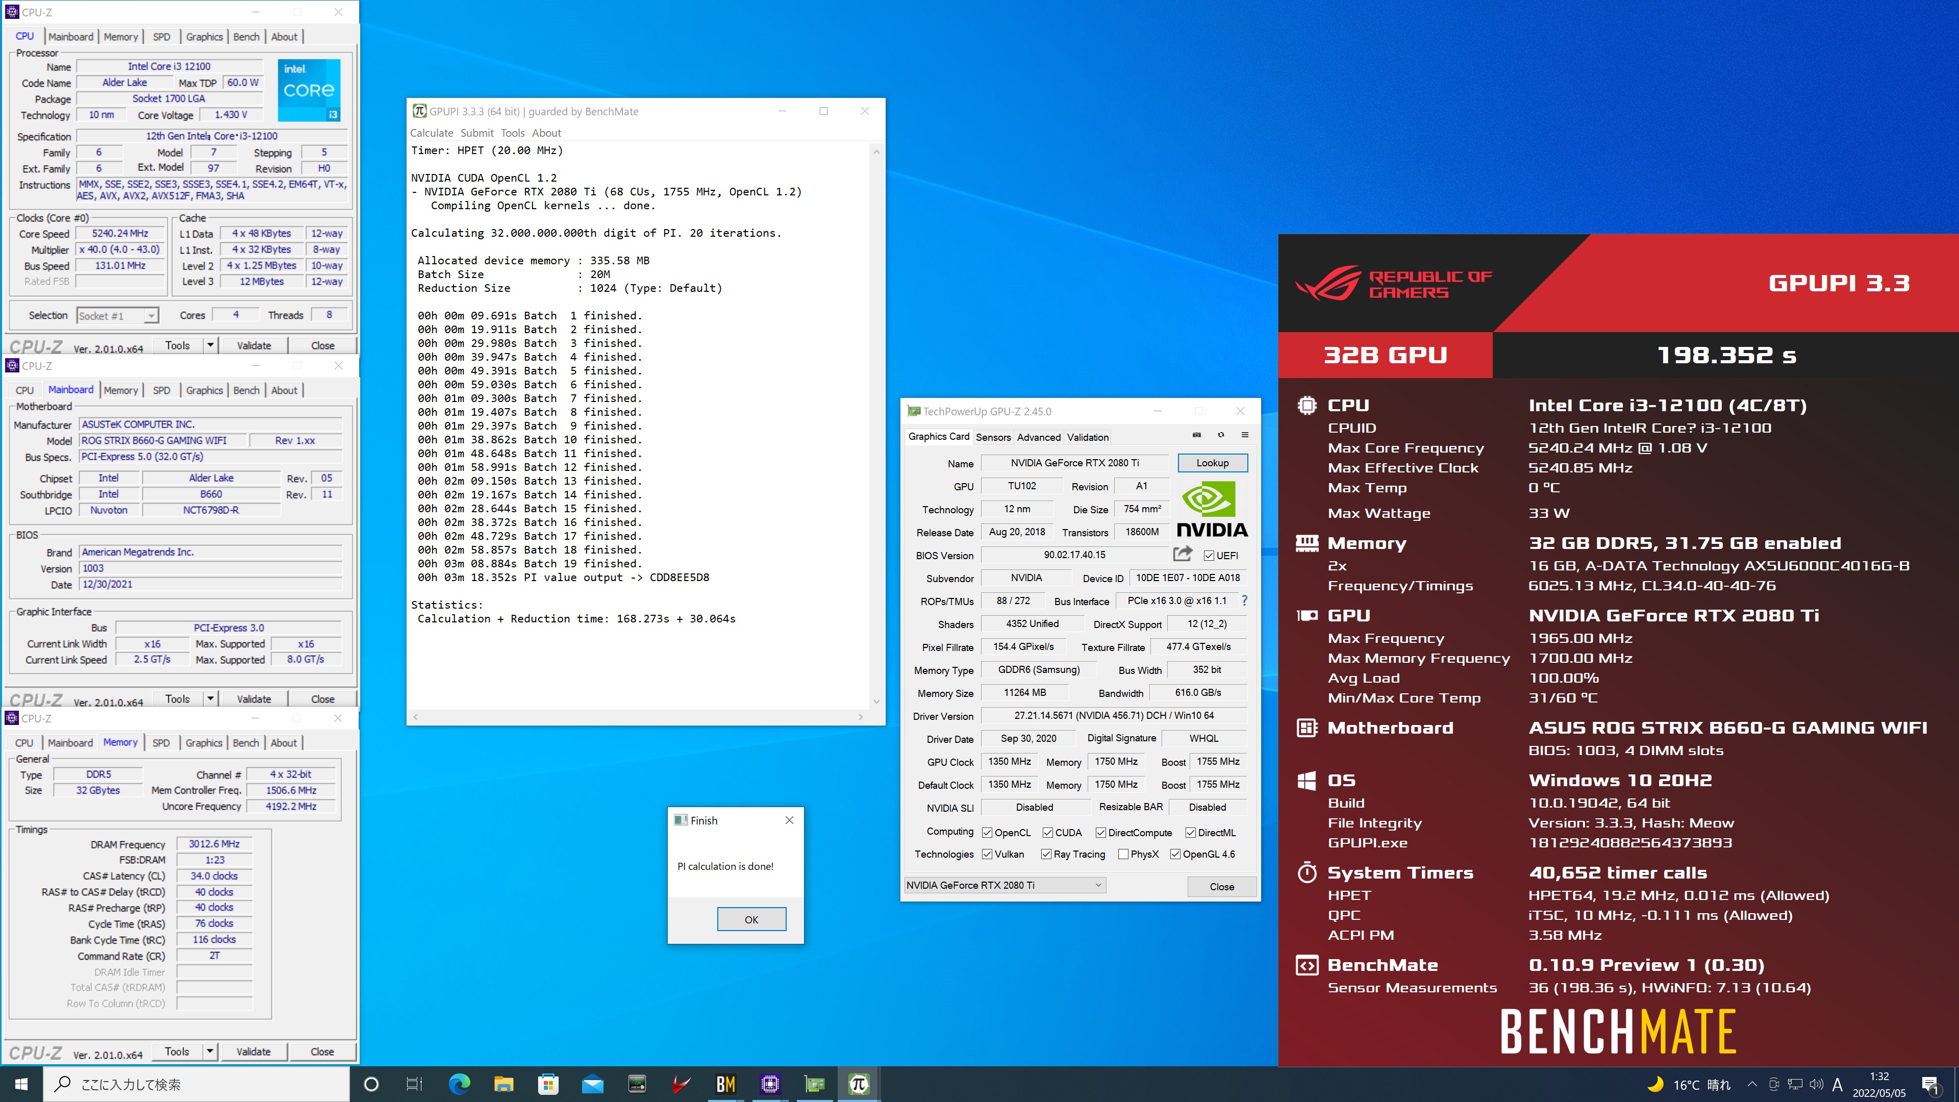Click Close in CPU-Z Mainboard window
Viewport: 1959px width, 1102px height.
point(322,698)
